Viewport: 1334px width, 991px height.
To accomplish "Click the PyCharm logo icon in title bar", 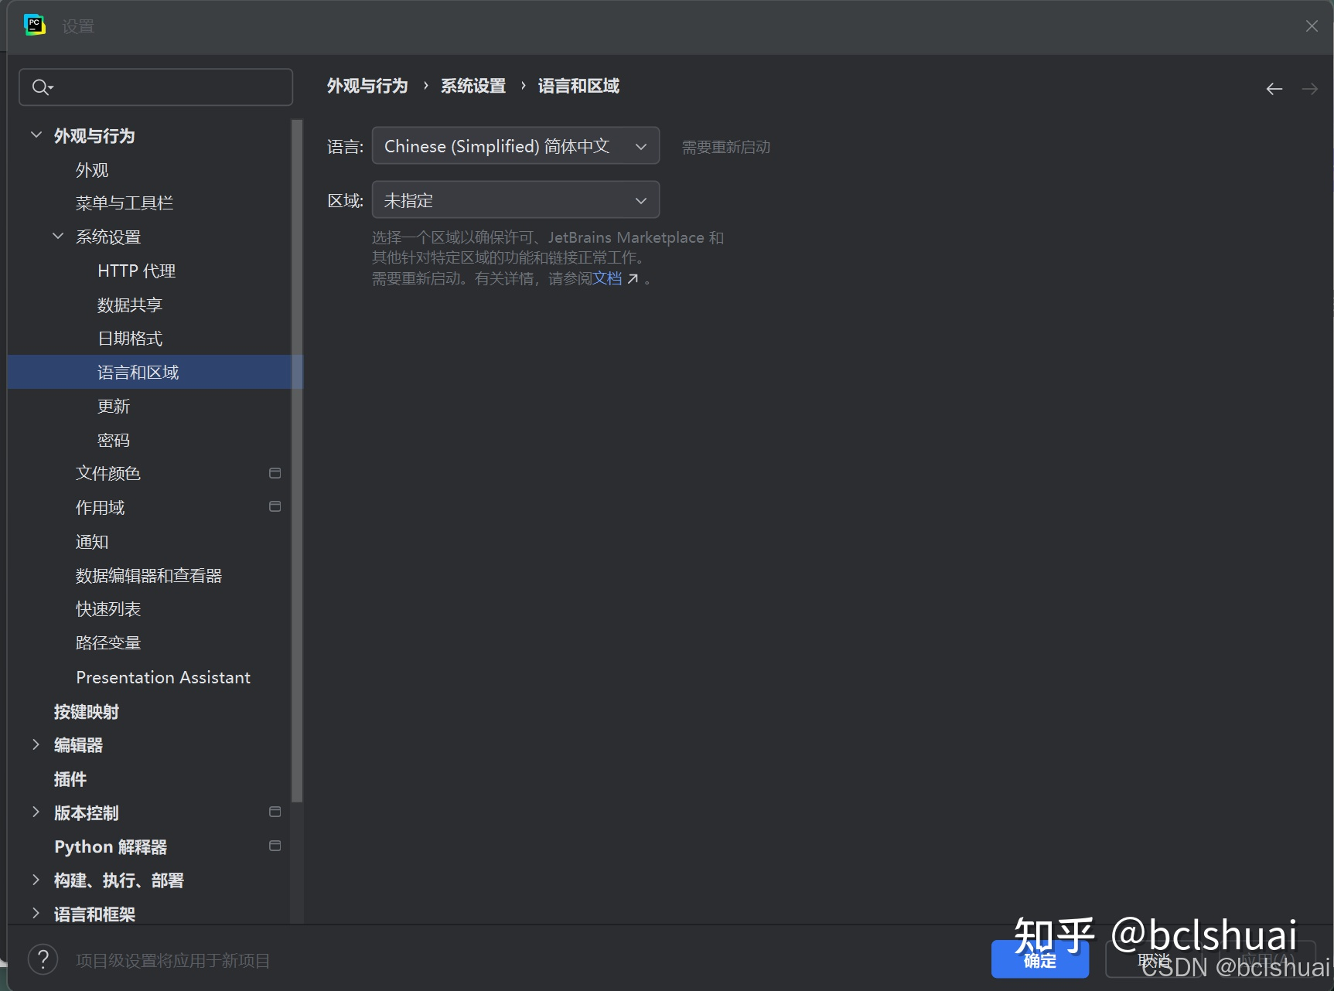I will [34, 26].
